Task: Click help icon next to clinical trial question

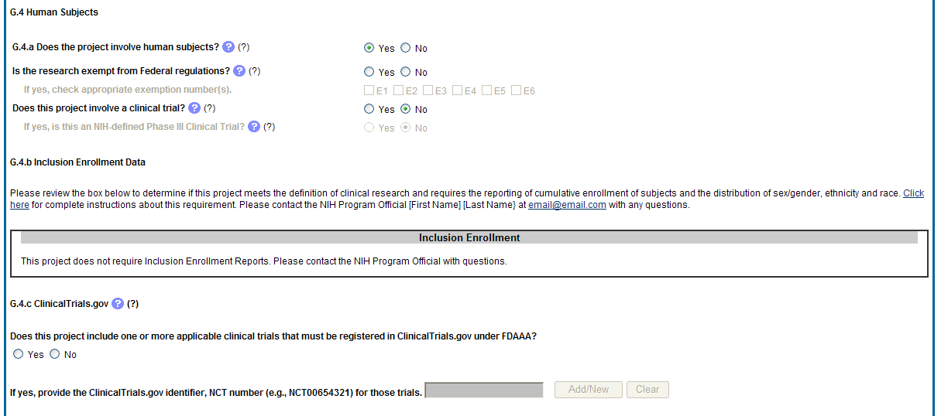Action: click(x=194, y=108)
